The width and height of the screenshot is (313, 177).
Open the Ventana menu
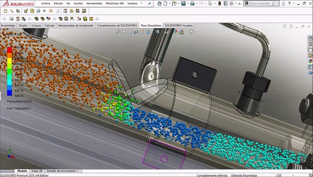(132, 3)
